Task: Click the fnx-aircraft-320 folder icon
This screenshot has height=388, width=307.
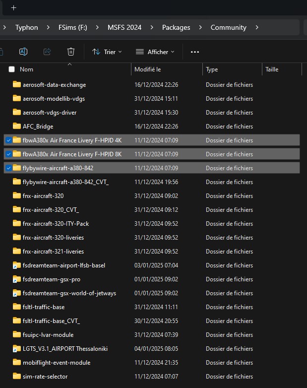Action: click(x=16, y=195)
